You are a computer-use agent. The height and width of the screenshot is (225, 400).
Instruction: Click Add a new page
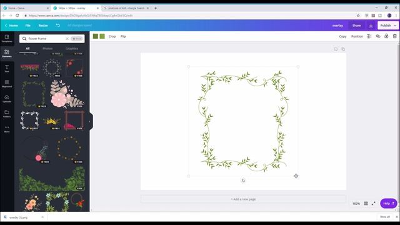pyautogui.click(x=243, y=199)
